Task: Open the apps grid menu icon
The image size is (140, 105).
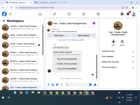Action: click(122, 14)
